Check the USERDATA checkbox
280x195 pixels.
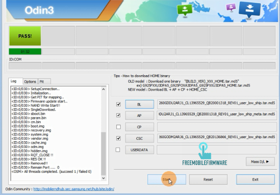pyautogui.click(x=118, y=150)
